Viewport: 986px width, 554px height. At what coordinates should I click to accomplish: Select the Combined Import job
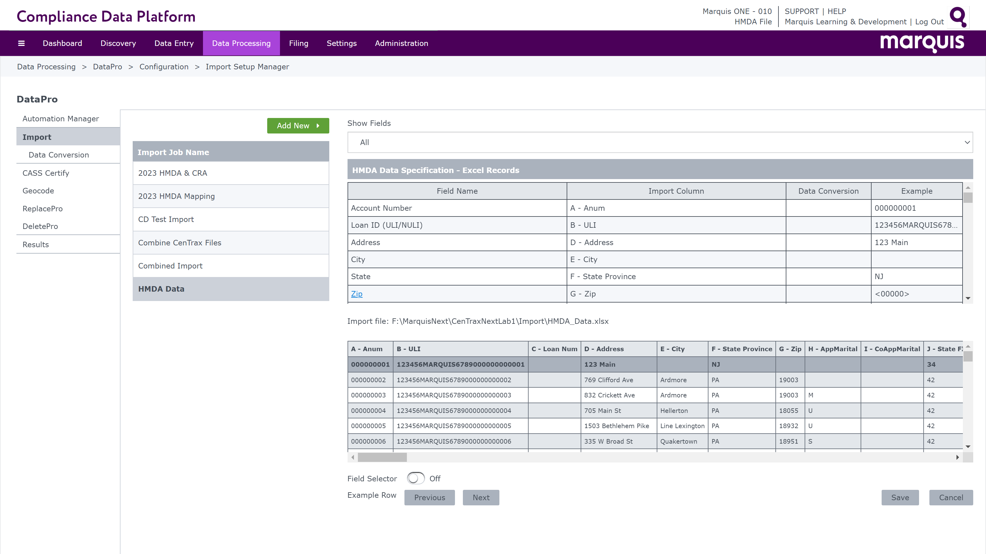click(x=231, y=266)
